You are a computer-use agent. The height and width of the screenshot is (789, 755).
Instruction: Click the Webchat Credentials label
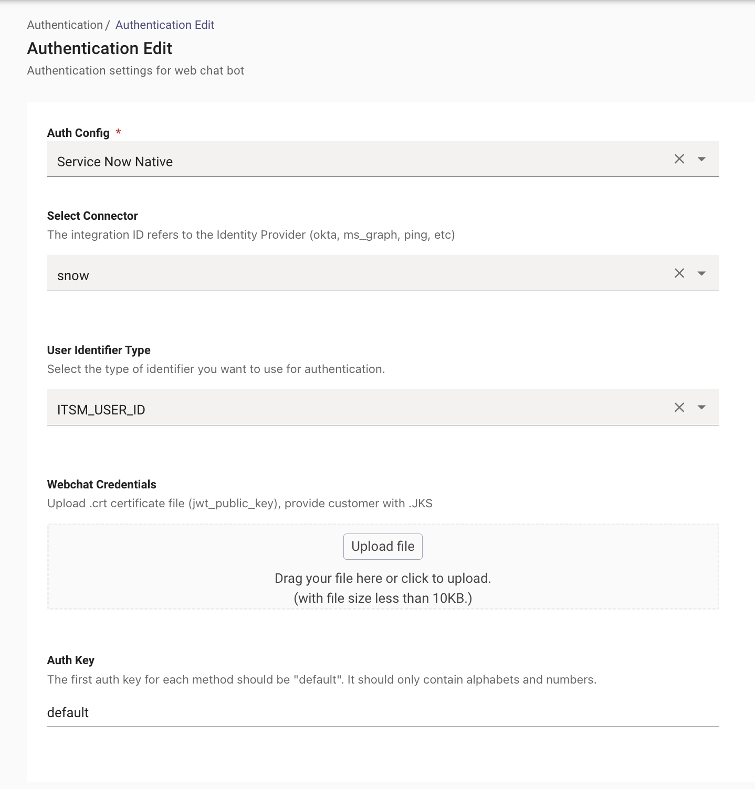click(x=102, y=484)
